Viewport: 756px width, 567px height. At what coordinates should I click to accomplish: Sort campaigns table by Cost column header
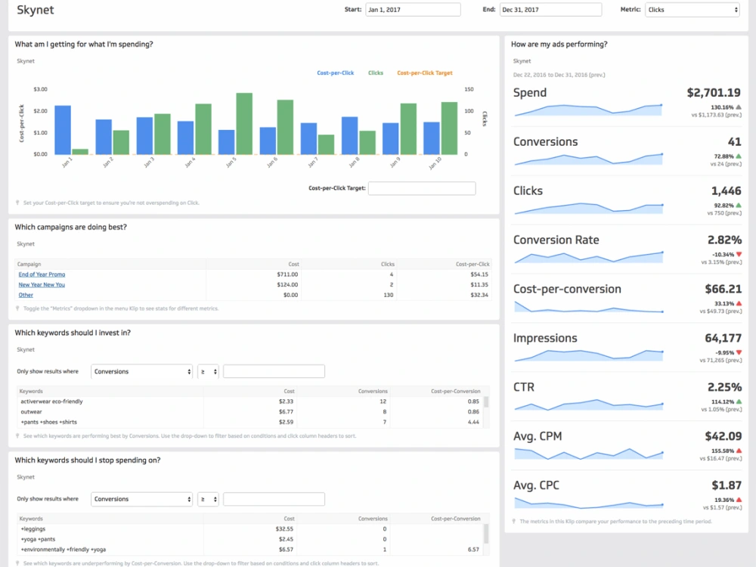(293, 264)
